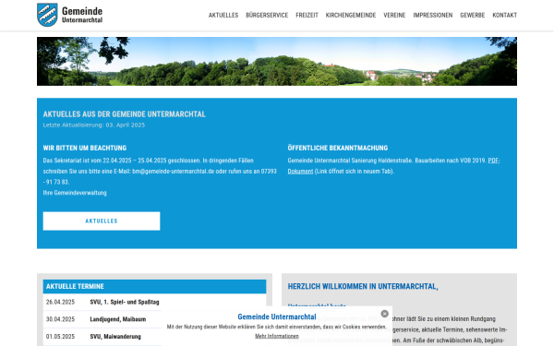554x346 pixels.
Task: Click the Wir bitten um Beachtung heading
Action: pyautogui.click(x=85, y=148)
